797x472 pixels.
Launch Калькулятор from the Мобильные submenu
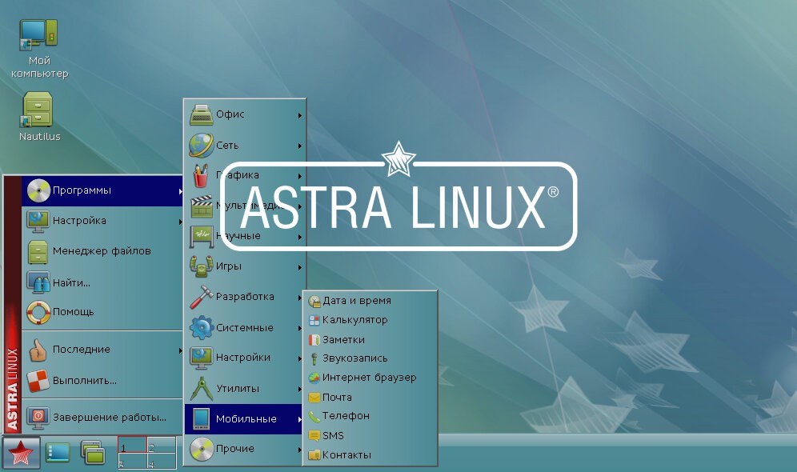point(354,320)
